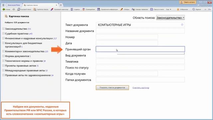Image resolution: width=213 pixels, height=120 pixels.
Task: Expand the Формы документов node
Action: pyautogui.click(x=3, y=56)
